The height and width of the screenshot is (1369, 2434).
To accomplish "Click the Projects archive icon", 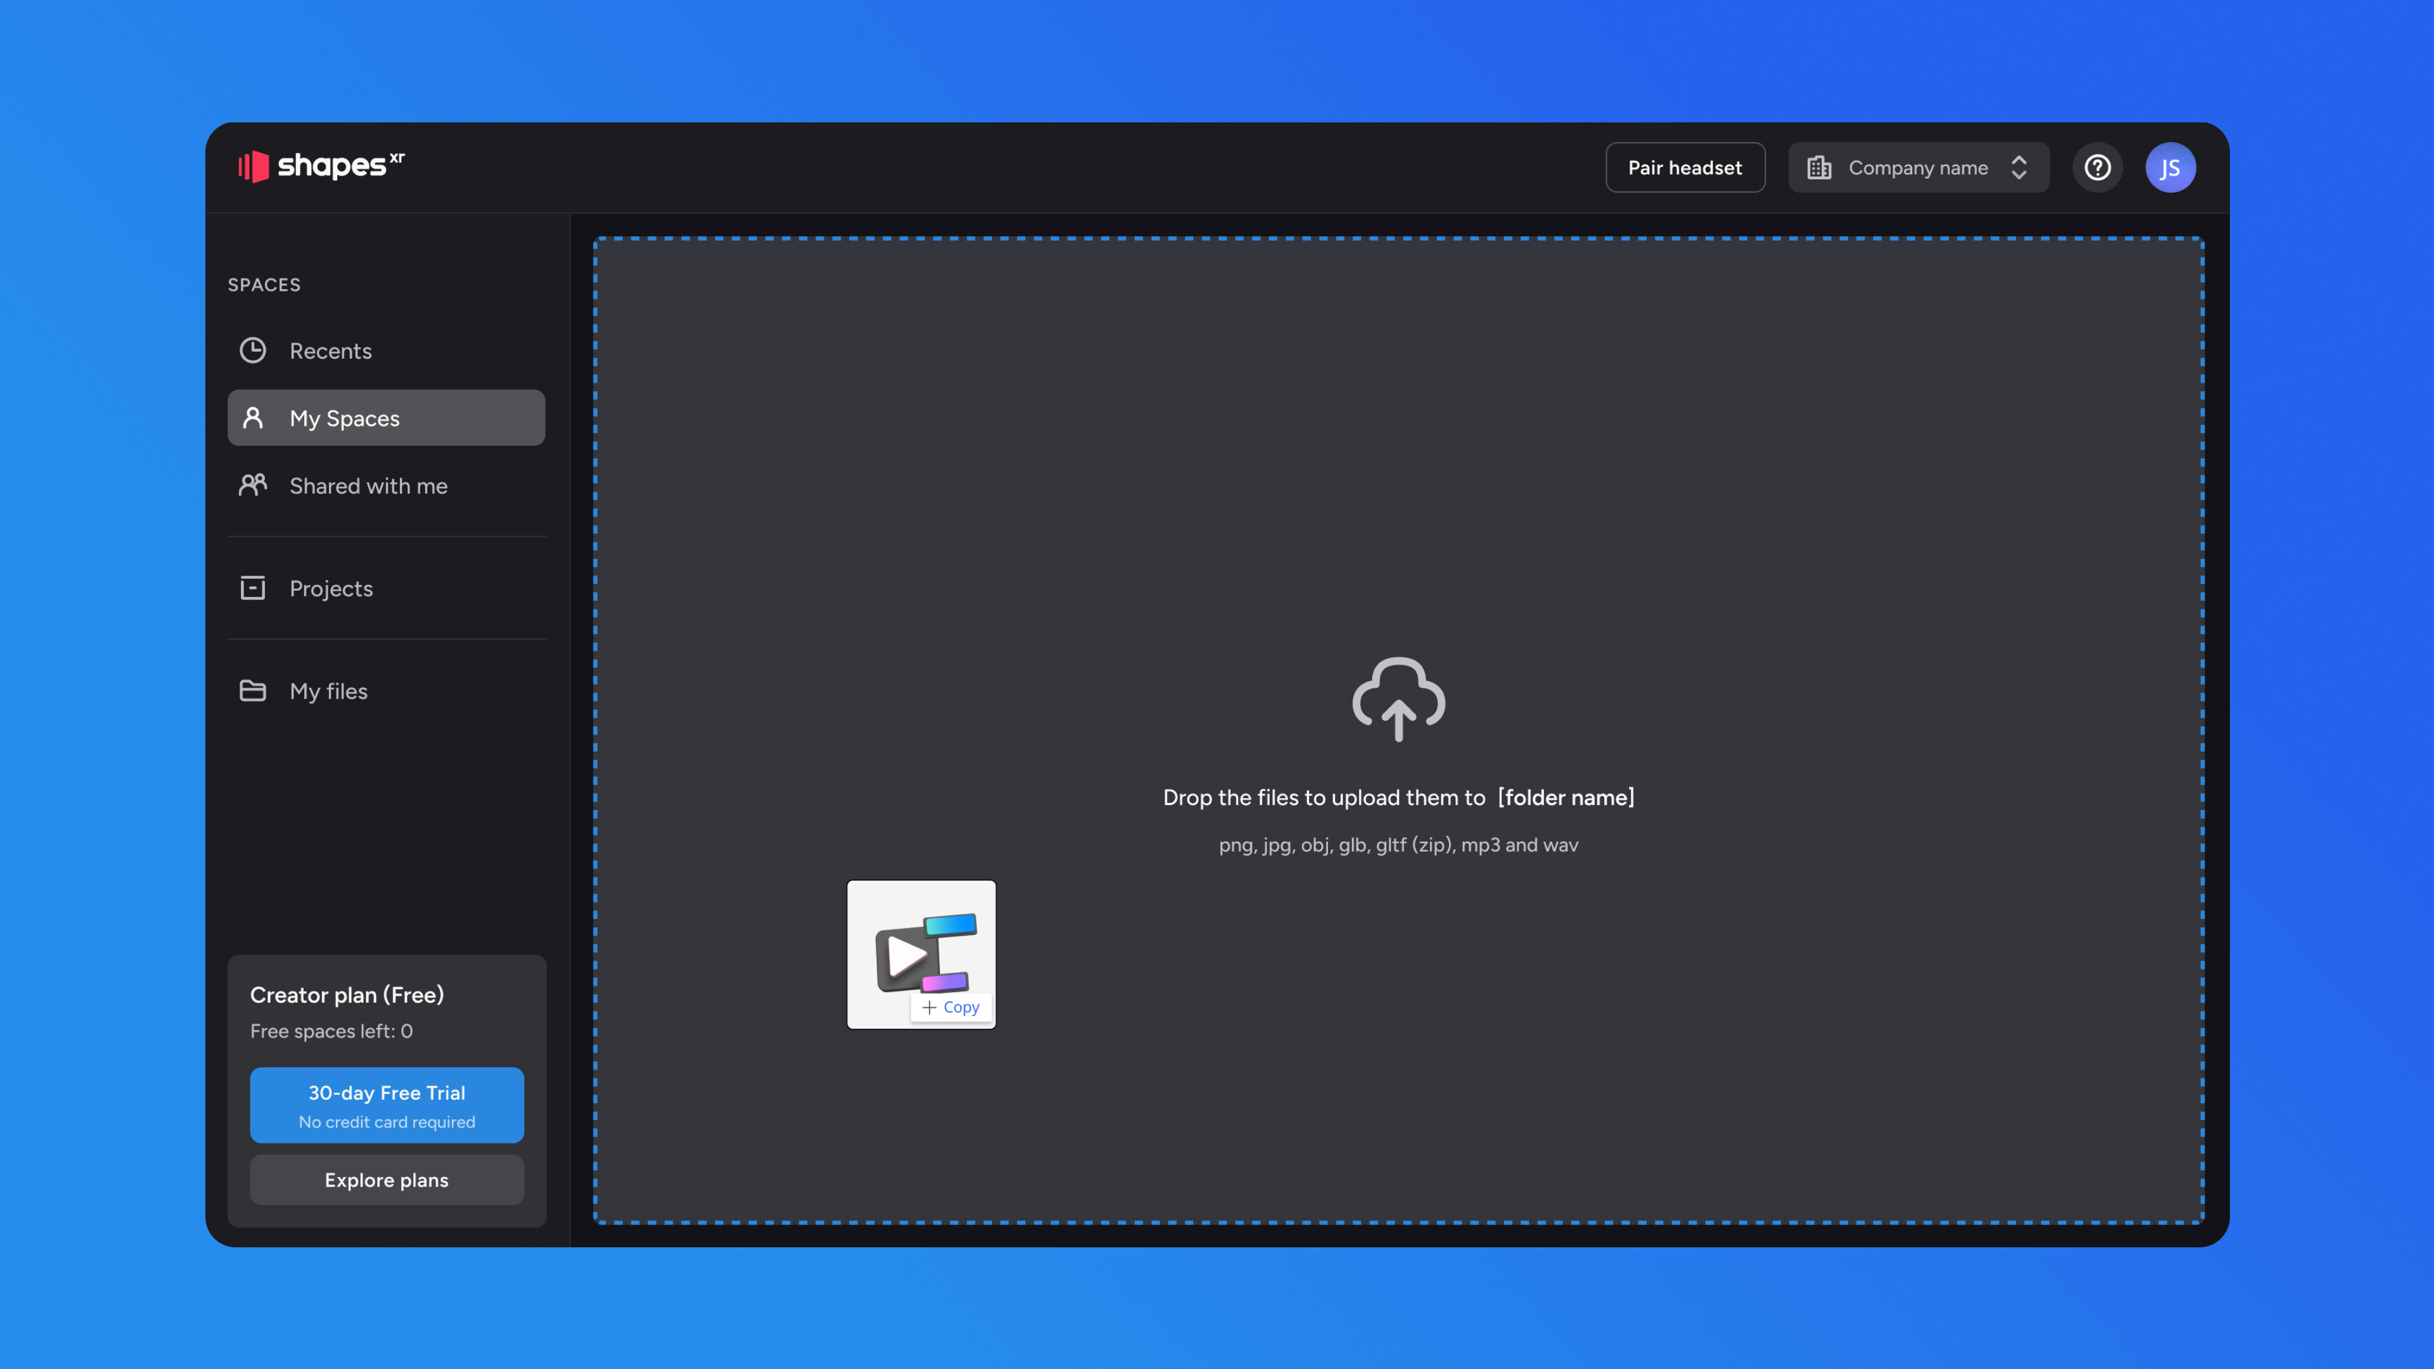I will (x=252, y=588).
